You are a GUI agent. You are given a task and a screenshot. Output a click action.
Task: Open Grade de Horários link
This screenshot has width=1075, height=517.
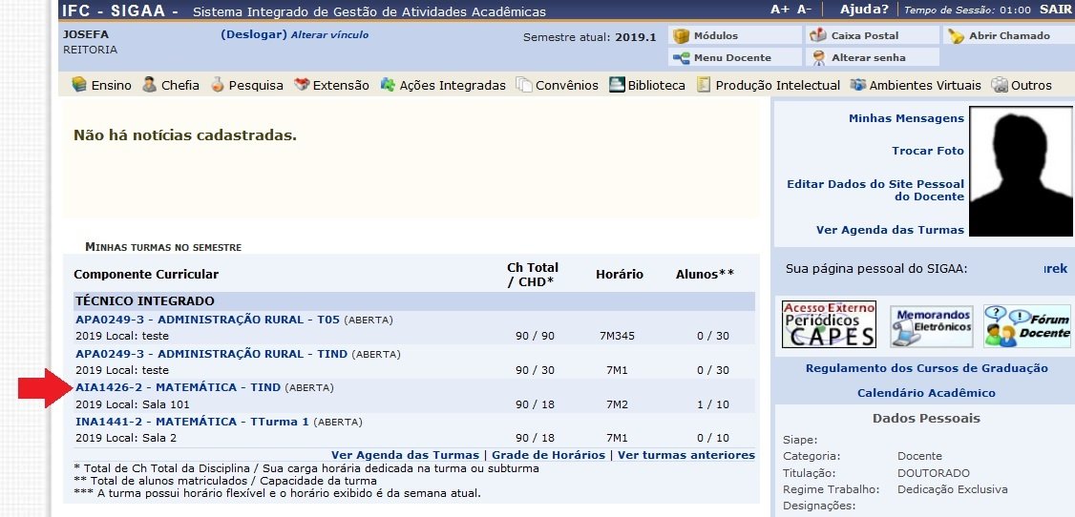click(x=548, y=455)
